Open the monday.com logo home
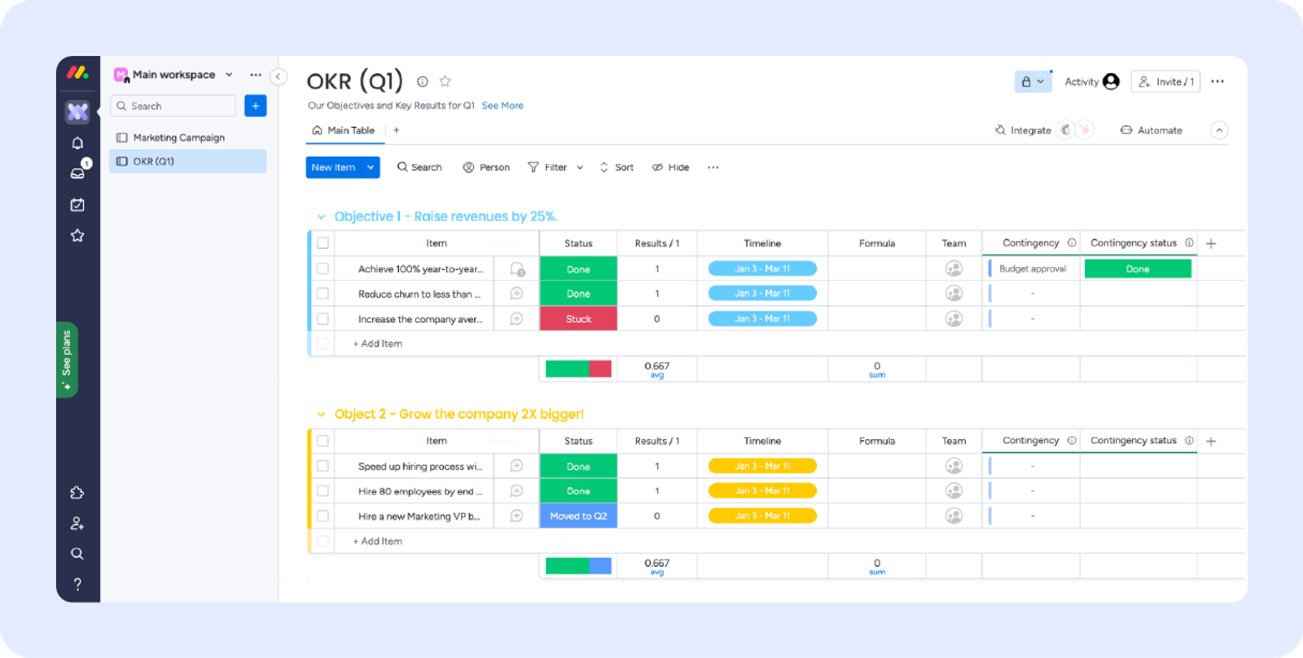Viewport: 1303px width, 658px height. click(77, 72)
